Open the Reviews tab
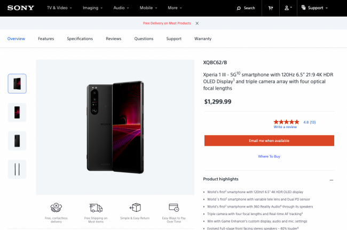347x230 pixels. tap(113, 38)
